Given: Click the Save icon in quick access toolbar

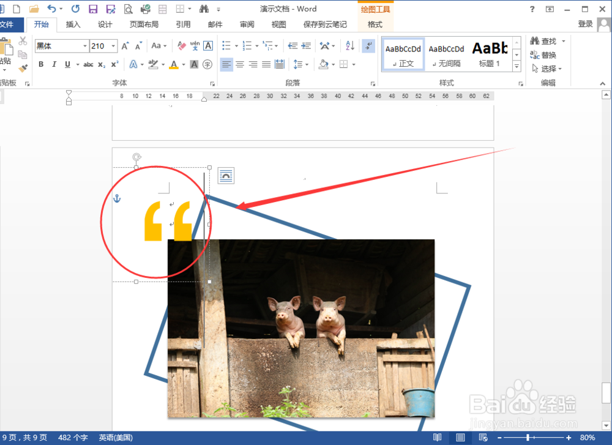Looking at the screenshot, I should click(93, 9).
